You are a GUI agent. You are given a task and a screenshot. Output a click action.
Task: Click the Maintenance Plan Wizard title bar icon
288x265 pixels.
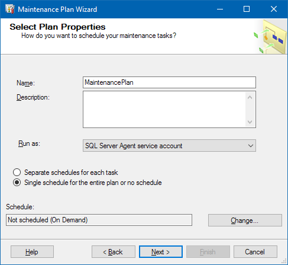10,9
